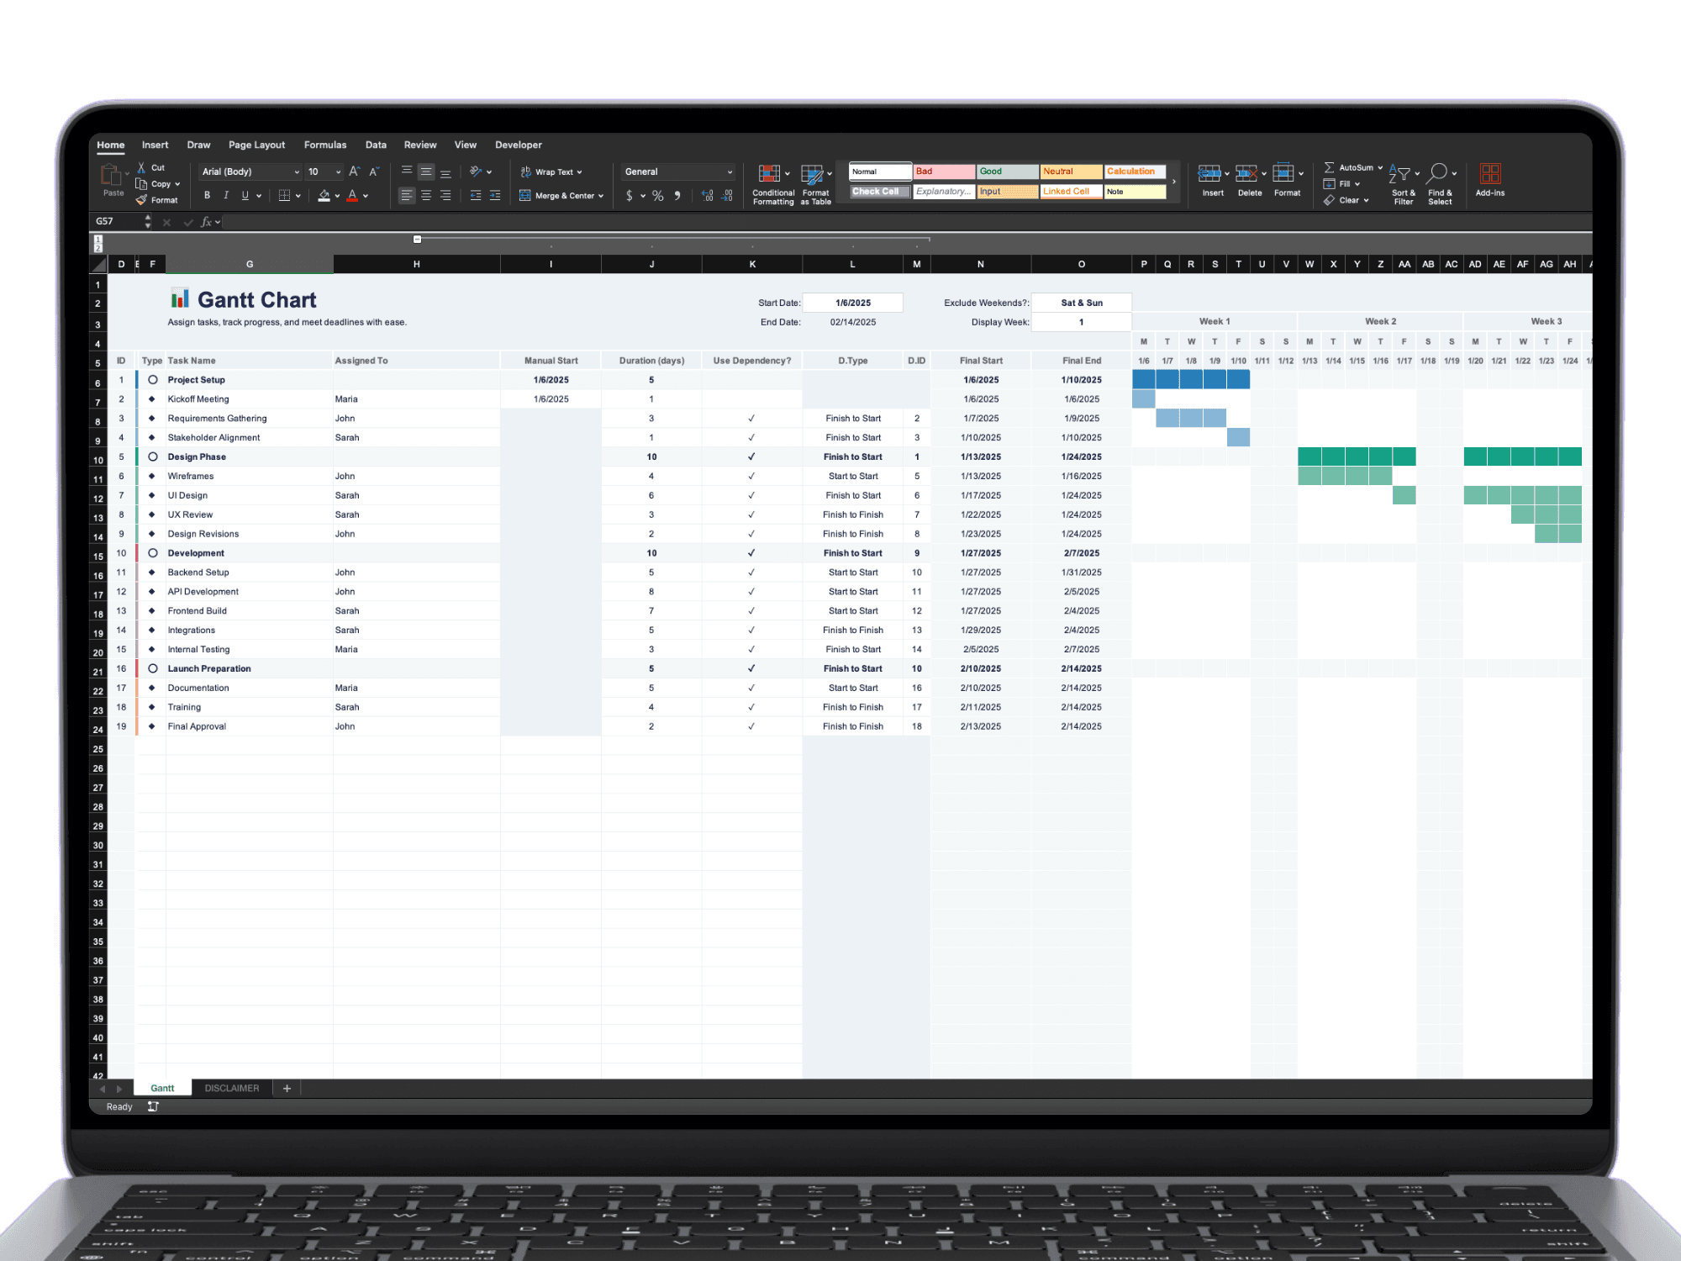Expand the cell styles gallery arrow
The image size is (1681, 1261).
pyautogui.click(x=1174, y=182)
